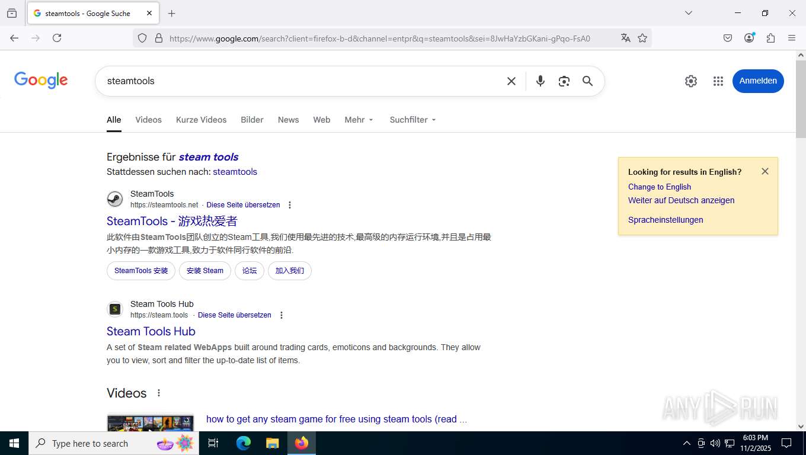Show tracking protection shield info
This screenshot has width=806, height=455.
[142, 38]
